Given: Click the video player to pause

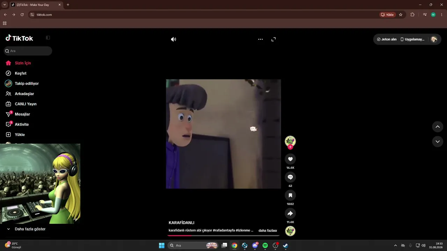Looking at the screenshot, I should (223, 134).
